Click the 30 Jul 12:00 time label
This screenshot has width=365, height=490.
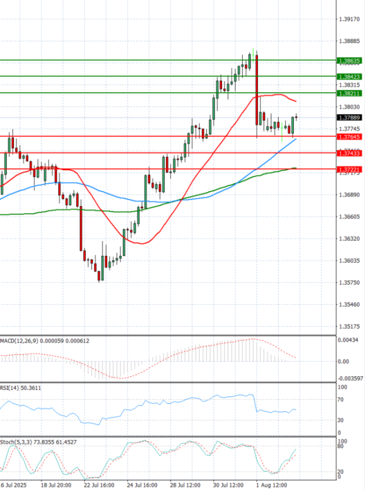228,485
